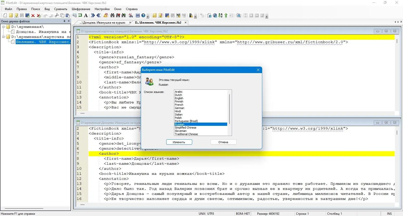Close the Донцова tab with its X
This screenshot has height=216, width=403.
click(x=130, y=23)
